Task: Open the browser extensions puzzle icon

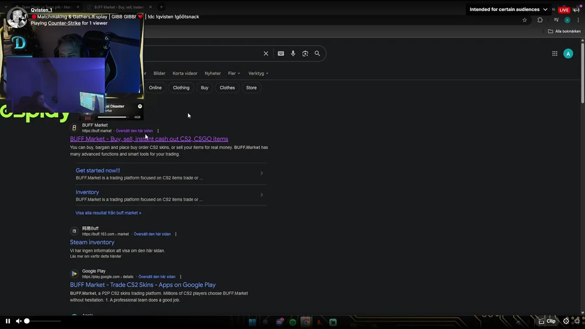Action: 540,20
